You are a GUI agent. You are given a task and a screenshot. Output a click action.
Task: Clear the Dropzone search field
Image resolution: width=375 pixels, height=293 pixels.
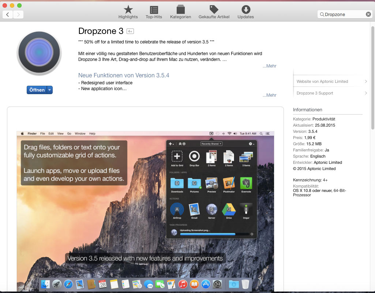click(368, 14)
